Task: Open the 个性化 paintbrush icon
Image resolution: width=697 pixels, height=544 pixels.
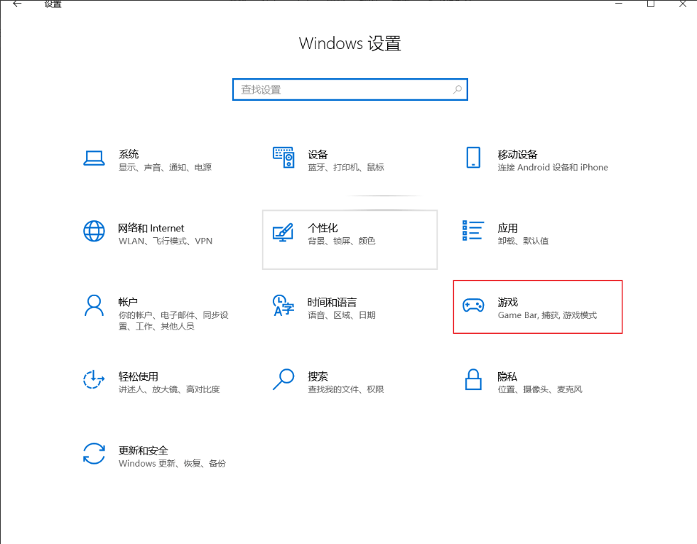Action: [x=283, y=232]
